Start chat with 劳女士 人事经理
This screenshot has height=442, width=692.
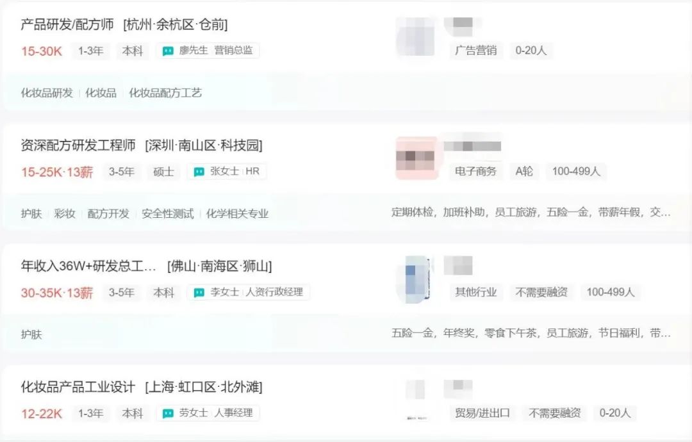(x=168, y=414)
